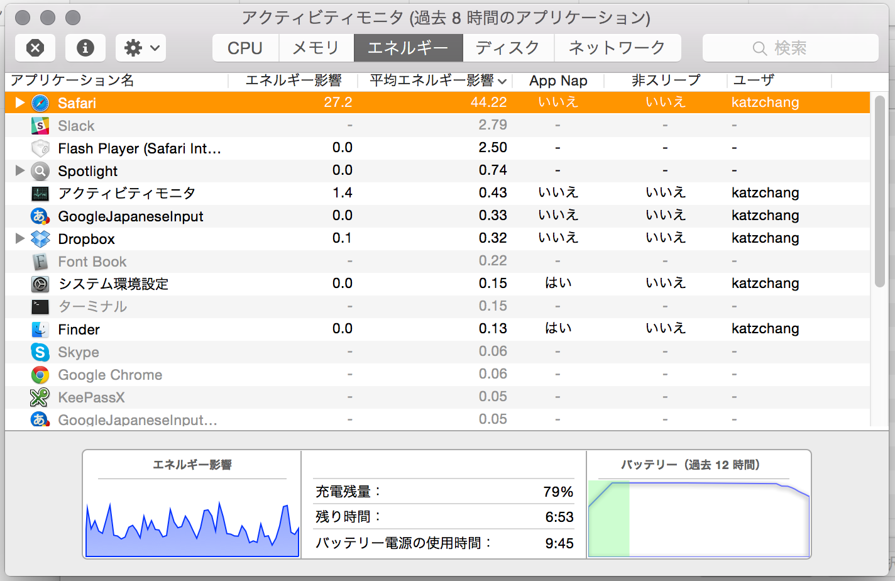The height and width of the screenshot is (581, 895).
Task: Click the Safari compass icon
Action: [40, 103]
